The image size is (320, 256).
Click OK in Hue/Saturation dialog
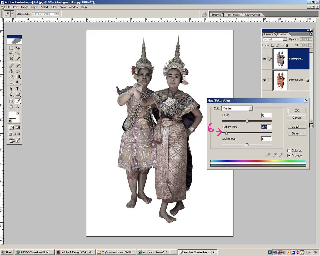pos(297,111)
